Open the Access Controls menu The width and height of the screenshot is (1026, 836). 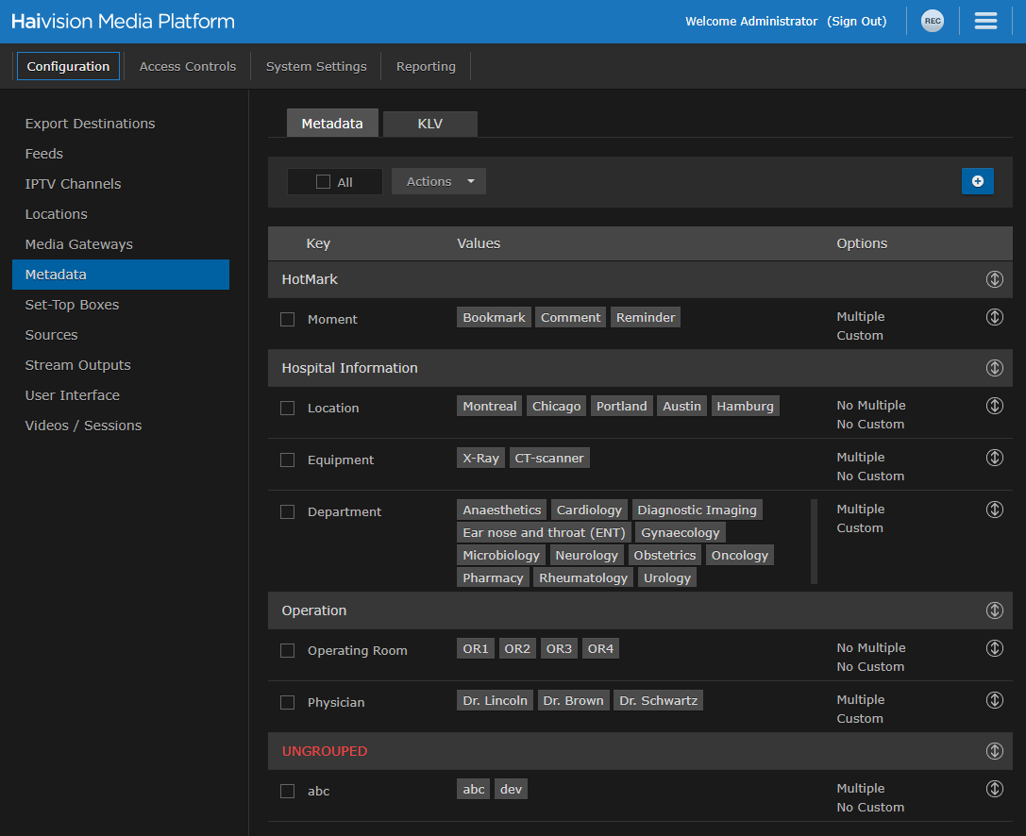coord(187,66)
